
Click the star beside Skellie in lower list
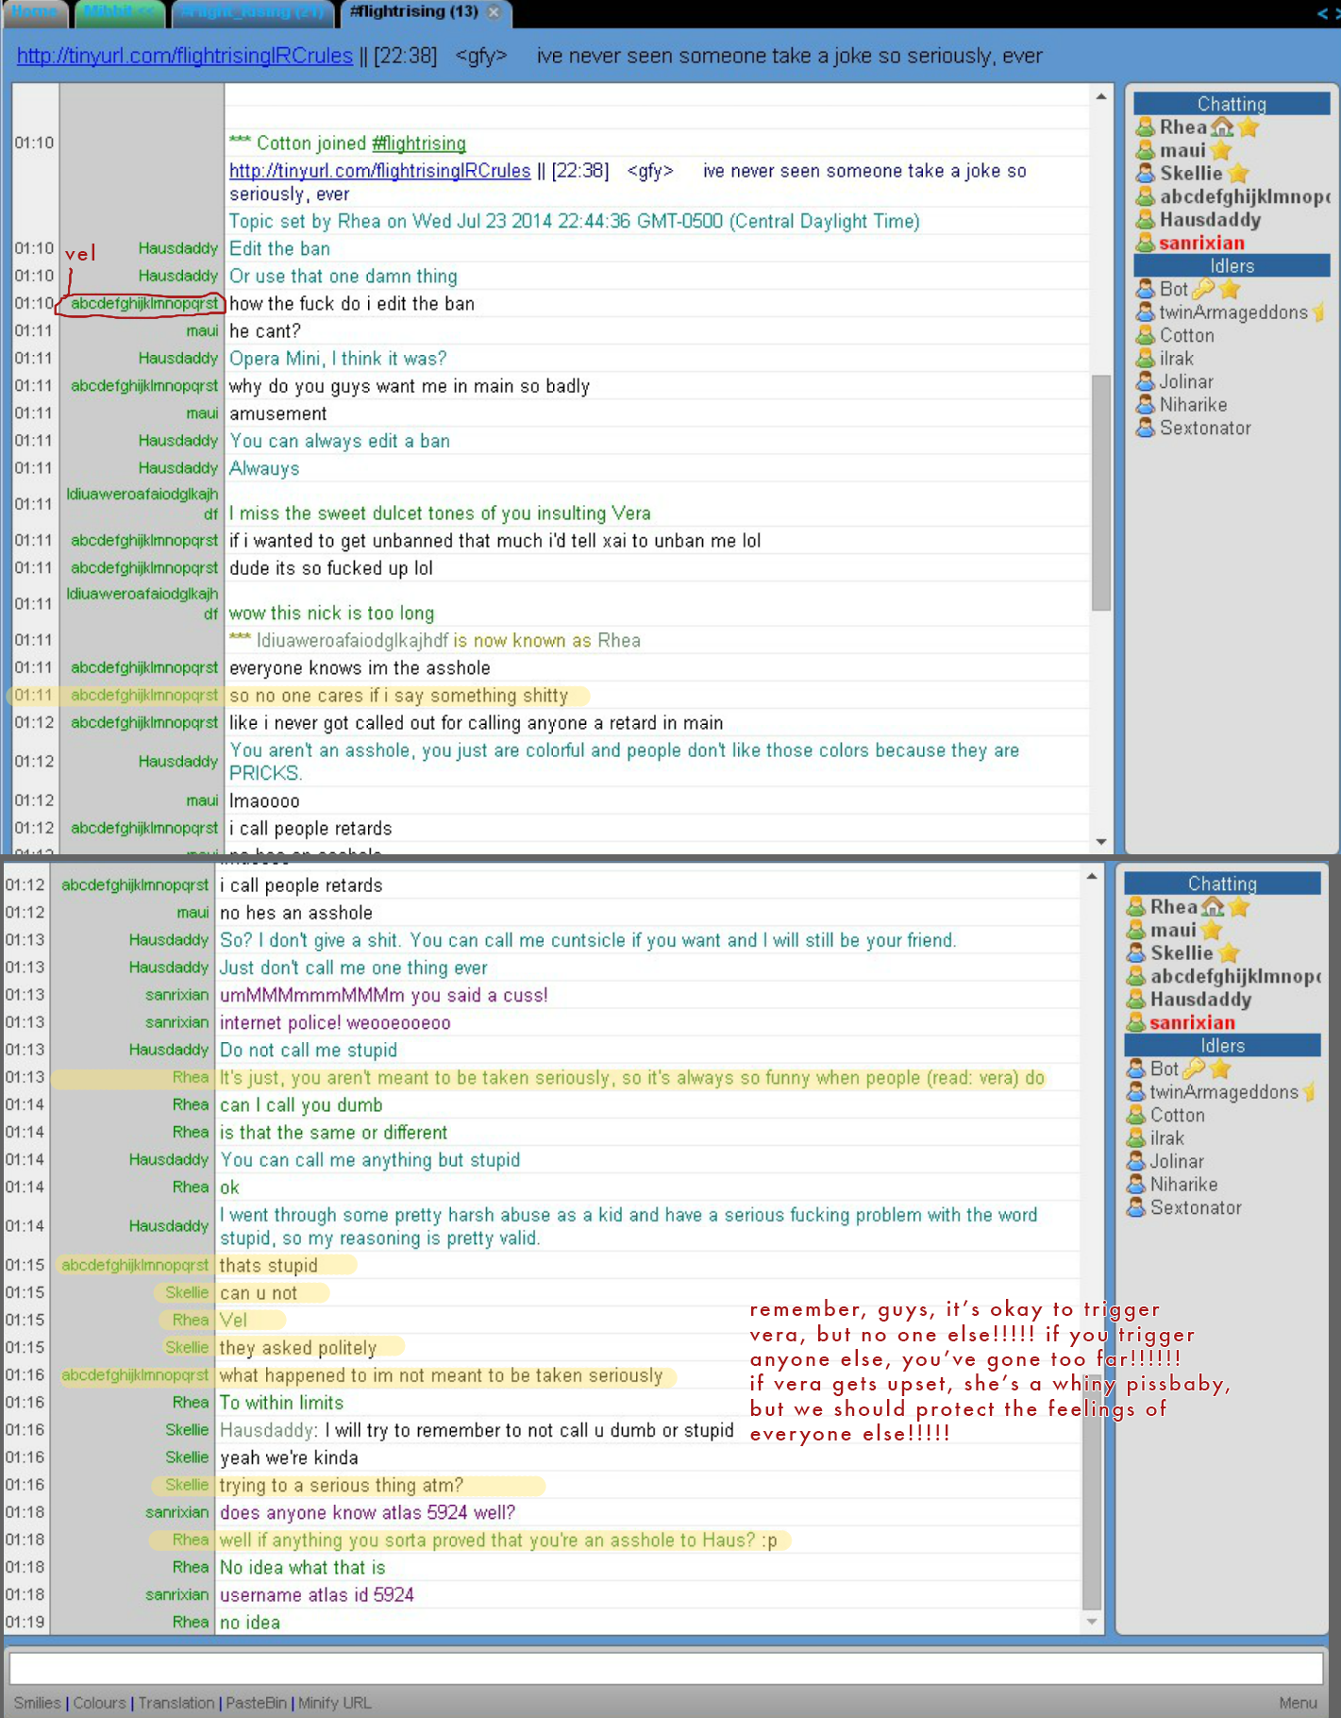click(x=1229, y=952)
